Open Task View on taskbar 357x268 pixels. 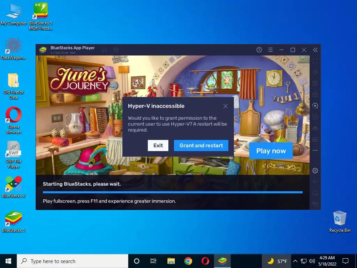click(x=153, y=261)
